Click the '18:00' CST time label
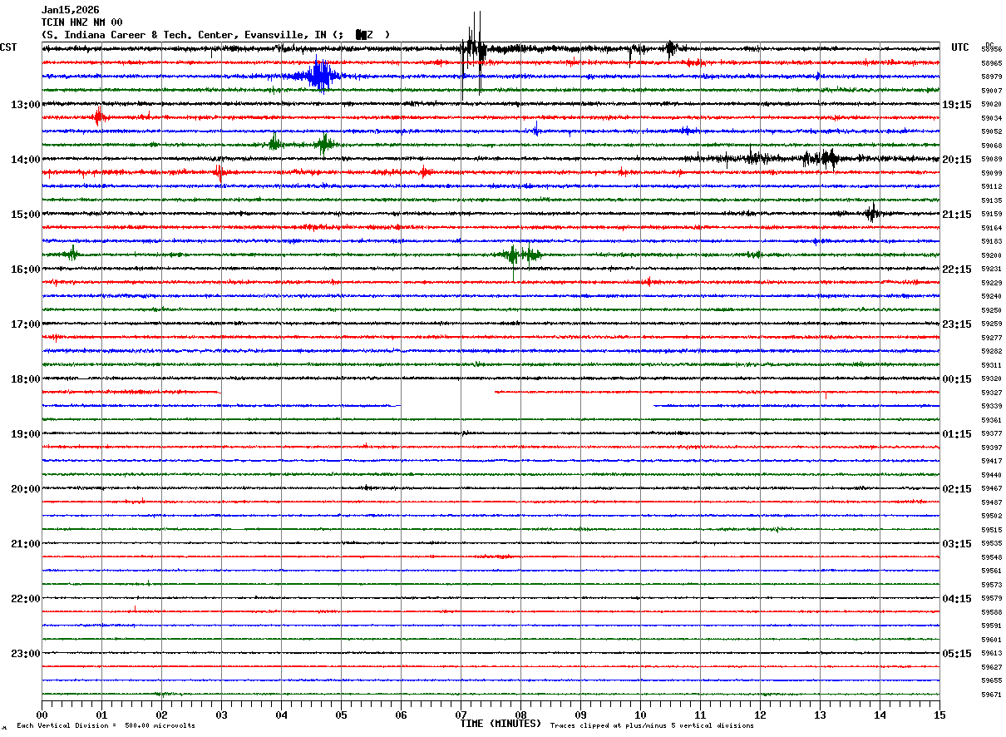Viewport: 1006px width, 737px height. point(25,379)
